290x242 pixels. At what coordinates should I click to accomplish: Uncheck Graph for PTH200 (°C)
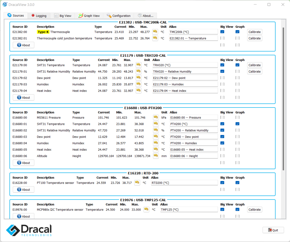pos(238,124)
